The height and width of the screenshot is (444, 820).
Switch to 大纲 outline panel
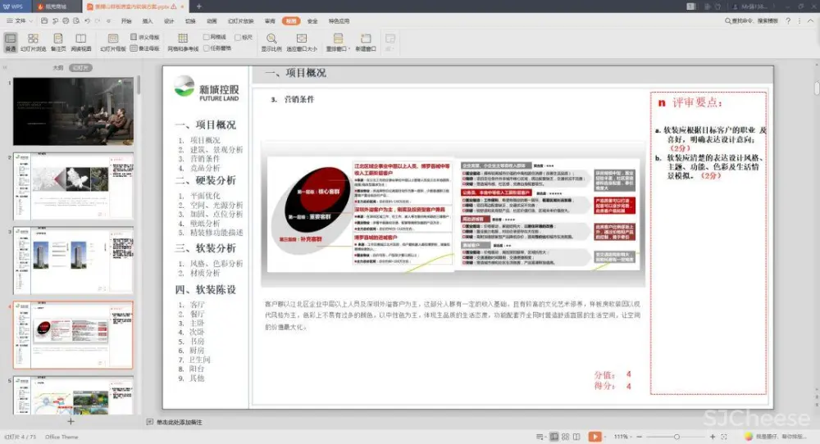tap(57, 68)
